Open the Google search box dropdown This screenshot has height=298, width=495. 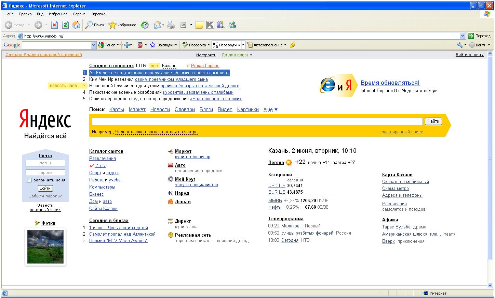click(x=94, y=45)
